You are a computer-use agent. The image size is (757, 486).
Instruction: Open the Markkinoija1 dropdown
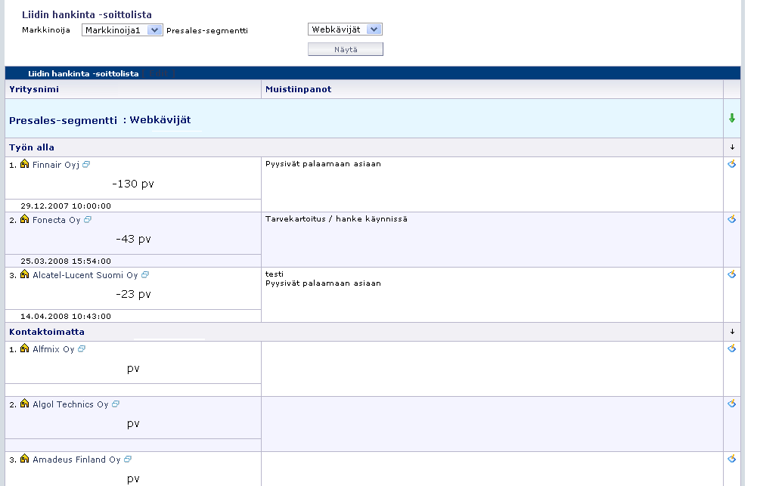(123, 30)
